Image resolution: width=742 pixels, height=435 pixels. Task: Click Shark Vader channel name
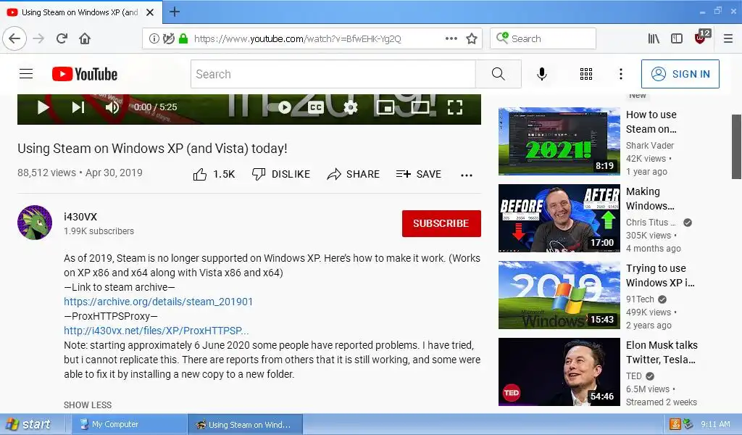[x=650, y=145]
